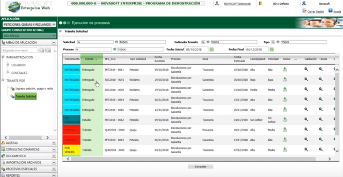Click the yellow POR VENCER status cell

[x=71, y=150]
